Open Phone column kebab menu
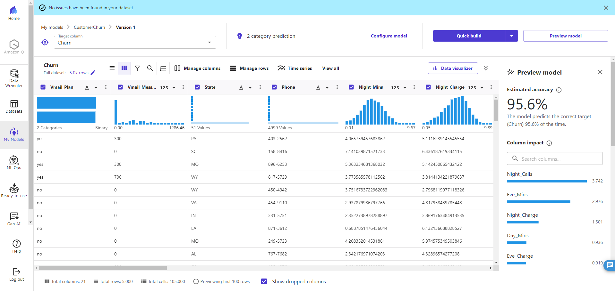615x291 pixels. coord(337,87)
